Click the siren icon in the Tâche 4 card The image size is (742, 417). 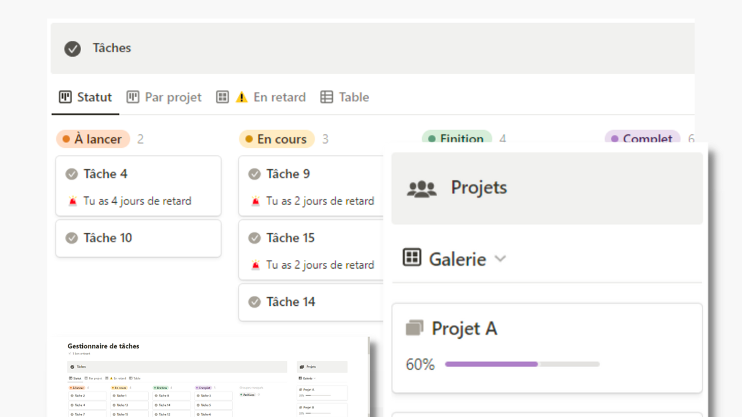tap(72, 202)
